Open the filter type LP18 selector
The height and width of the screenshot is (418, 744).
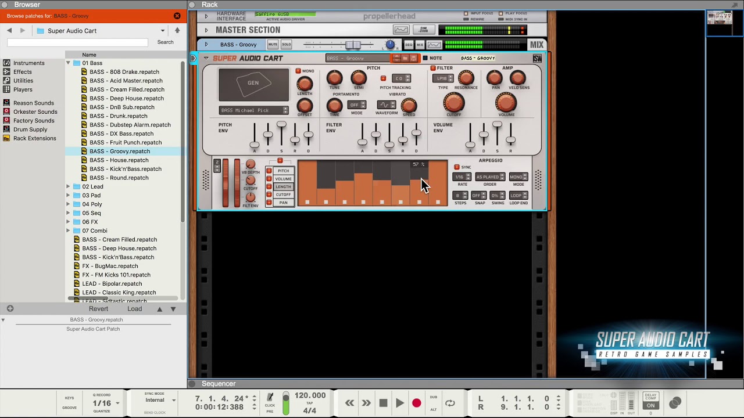point(443,78)
